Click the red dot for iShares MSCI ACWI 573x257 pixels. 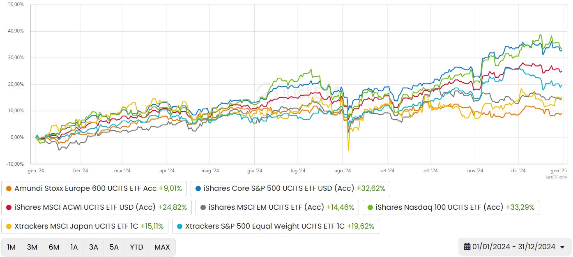point(9,208)
